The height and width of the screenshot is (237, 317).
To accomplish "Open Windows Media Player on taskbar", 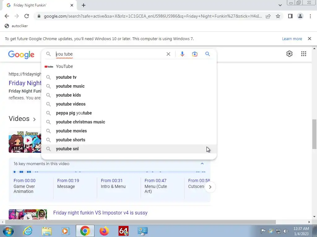I will (66, 231).
